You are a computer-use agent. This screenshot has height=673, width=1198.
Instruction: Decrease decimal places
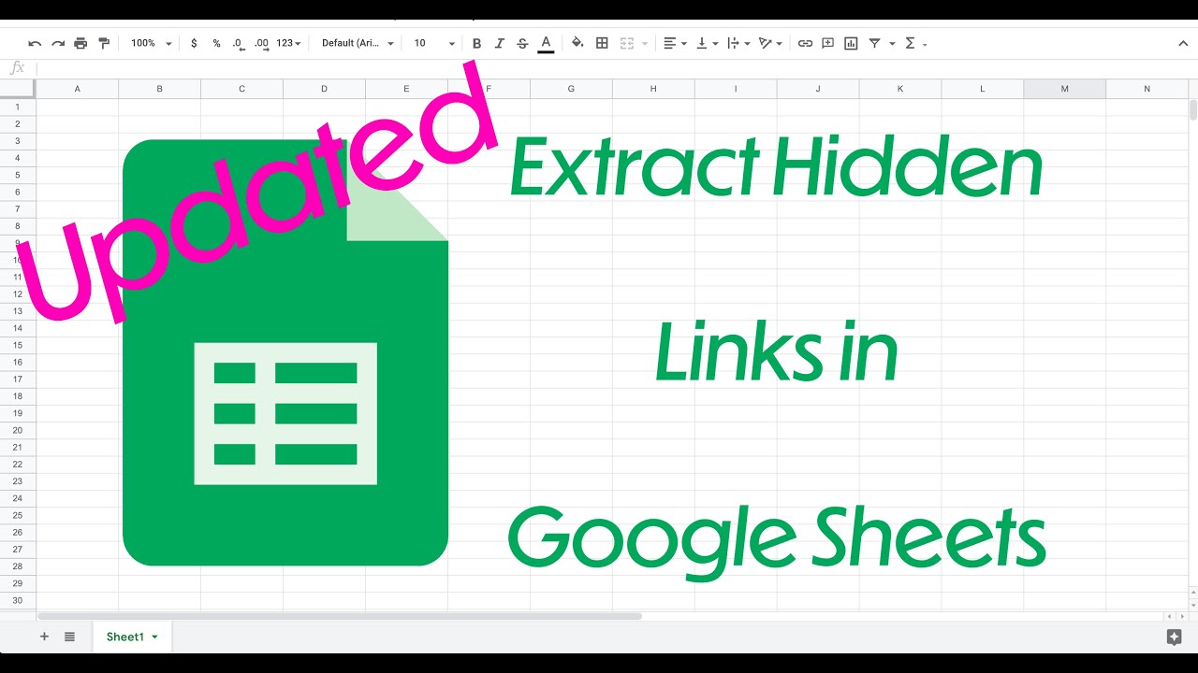pos(239,43)
